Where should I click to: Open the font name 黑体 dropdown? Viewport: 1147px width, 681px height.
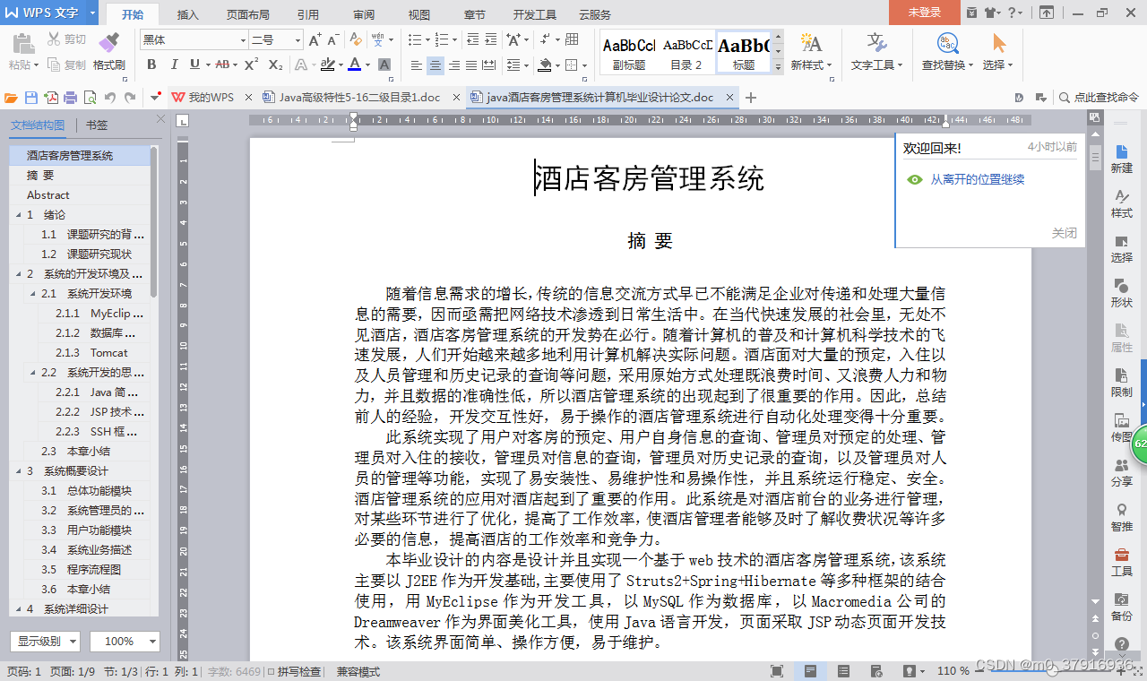[x=243, y=40]
